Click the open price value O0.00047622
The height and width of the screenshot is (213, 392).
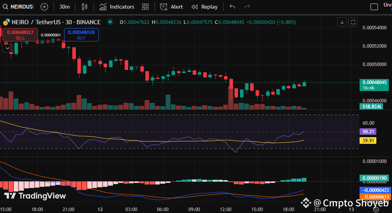pyautogui.click(x=134, y=22)
